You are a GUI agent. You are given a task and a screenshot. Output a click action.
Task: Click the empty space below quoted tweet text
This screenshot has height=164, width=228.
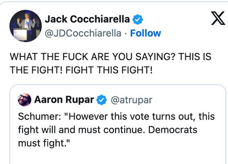[x=114, y=157]
